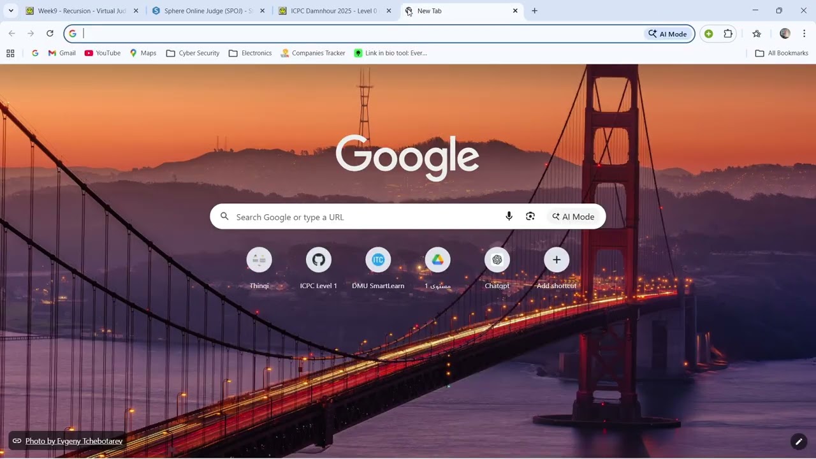
Task: Open the Google Drive مستوى 1 shortcut
Action: click(x=437, y=268)
